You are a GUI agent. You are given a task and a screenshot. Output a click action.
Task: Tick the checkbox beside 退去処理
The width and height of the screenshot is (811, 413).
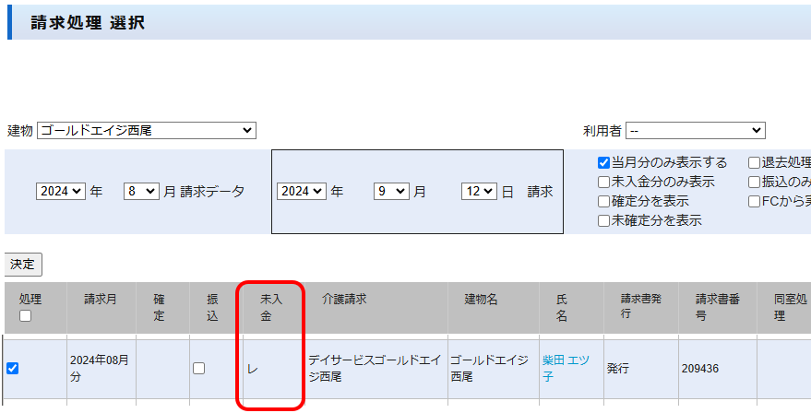754,163
